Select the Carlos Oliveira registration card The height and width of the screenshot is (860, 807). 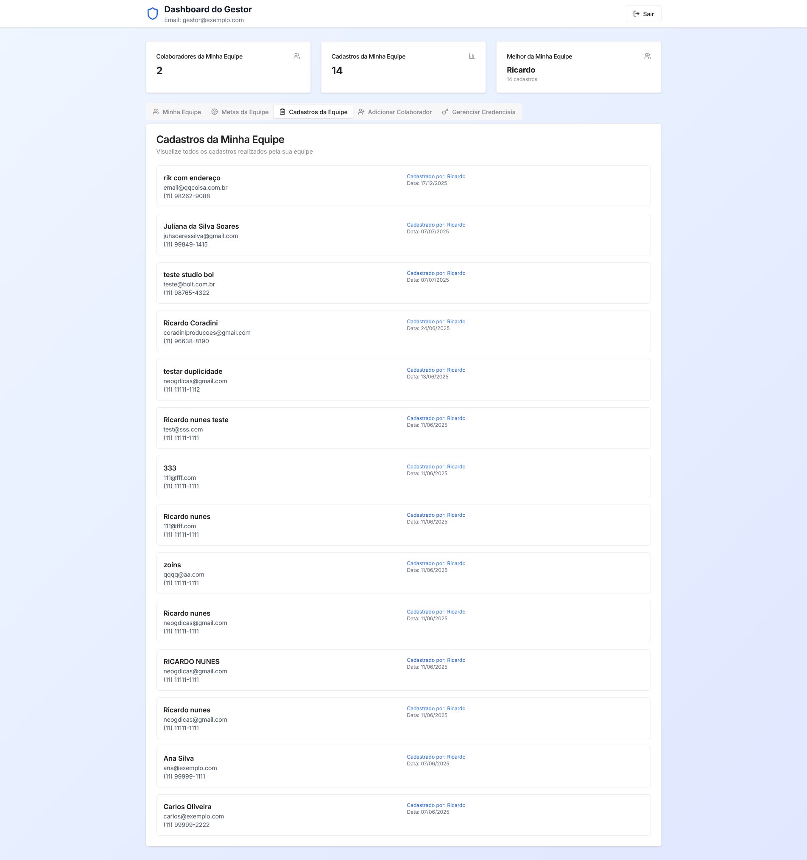click(x=403, y=815)
